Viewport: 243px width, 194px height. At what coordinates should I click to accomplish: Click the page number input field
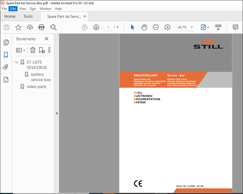tap(108, 27)
